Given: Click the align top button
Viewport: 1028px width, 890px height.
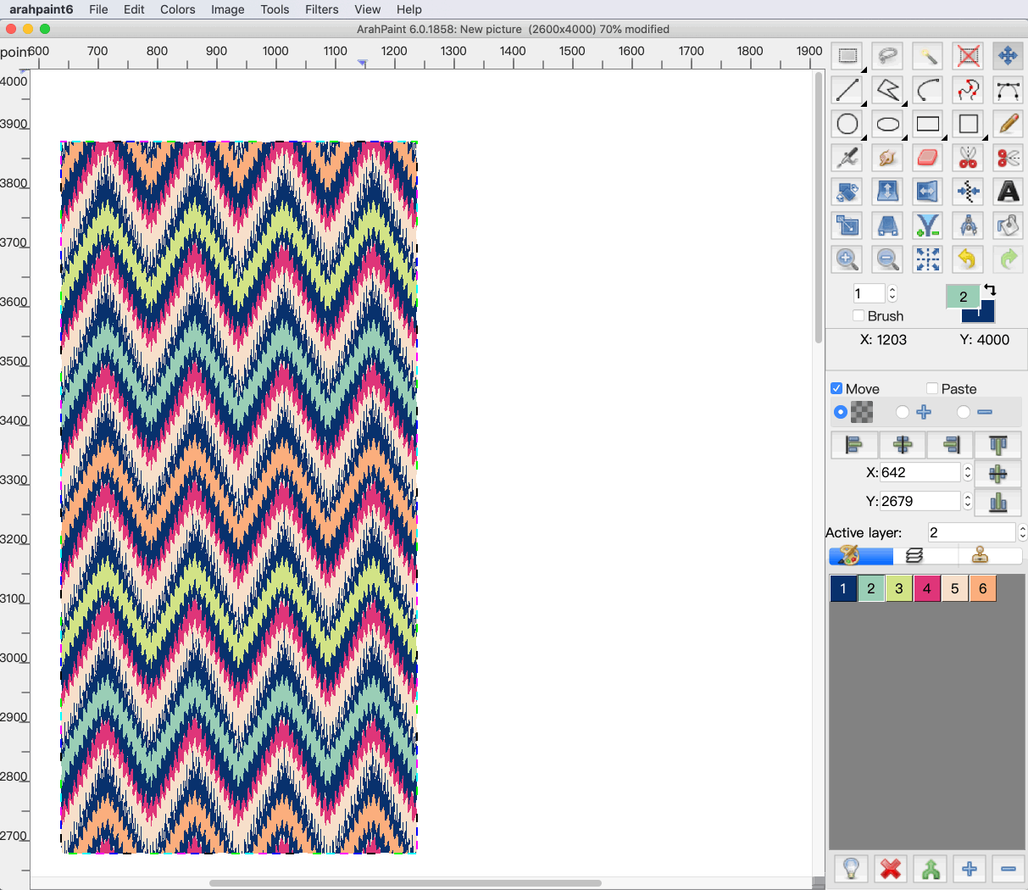Looking at the screenshot, I should [998, 444].
